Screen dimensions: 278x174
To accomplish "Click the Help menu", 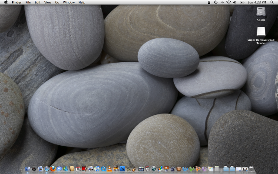I will pyautogui.click(x=82, y=3).
